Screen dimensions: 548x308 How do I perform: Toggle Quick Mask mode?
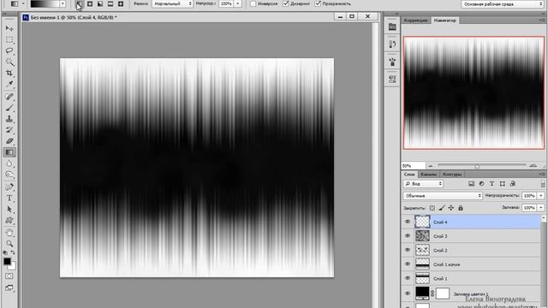pyautogui.click(x=9, y=276)
